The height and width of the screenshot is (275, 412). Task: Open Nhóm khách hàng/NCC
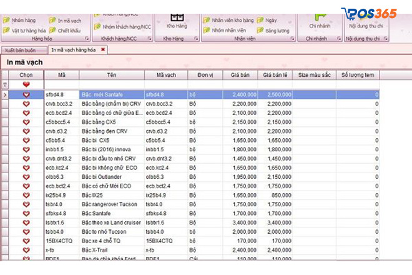[97, 27]
